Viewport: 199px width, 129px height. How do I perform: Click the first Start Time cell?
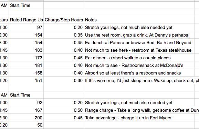26,5
